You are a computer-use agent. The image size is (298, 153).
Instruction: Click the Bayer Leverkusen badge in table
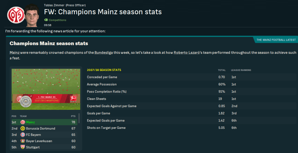pos(22,141)
